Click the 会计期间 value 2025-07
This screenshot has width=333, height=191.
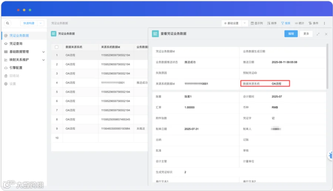coord(277,97)
